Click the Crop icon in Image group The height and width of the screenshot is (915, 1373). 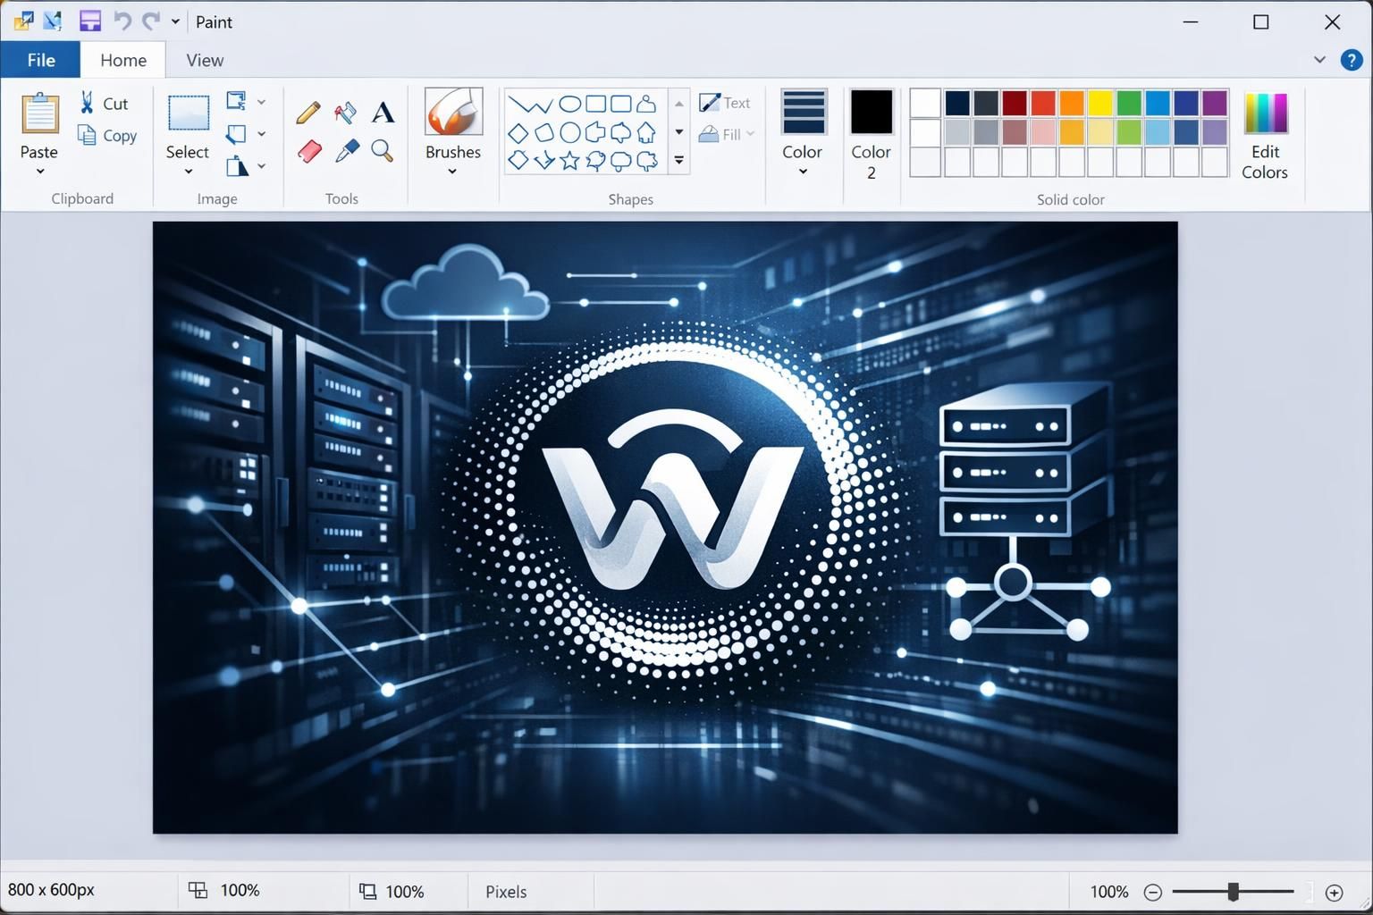(x=236, y=101)
